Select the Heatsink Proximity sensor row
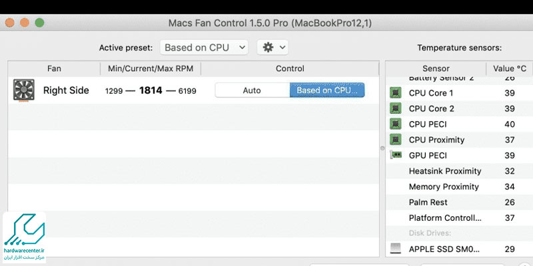Viewport: 533px width, 266px height. (x=459, y=171)
